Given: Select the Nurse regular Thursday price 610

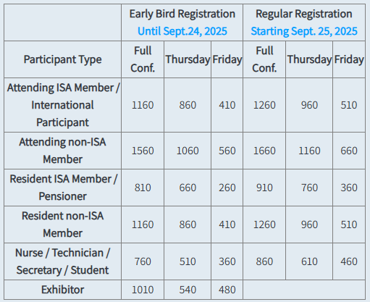Looking at the screenshot, I should click(309, 261).
